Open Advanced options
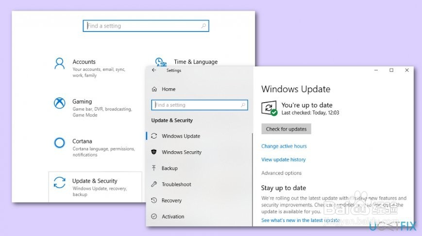 [x=281, y=173]
